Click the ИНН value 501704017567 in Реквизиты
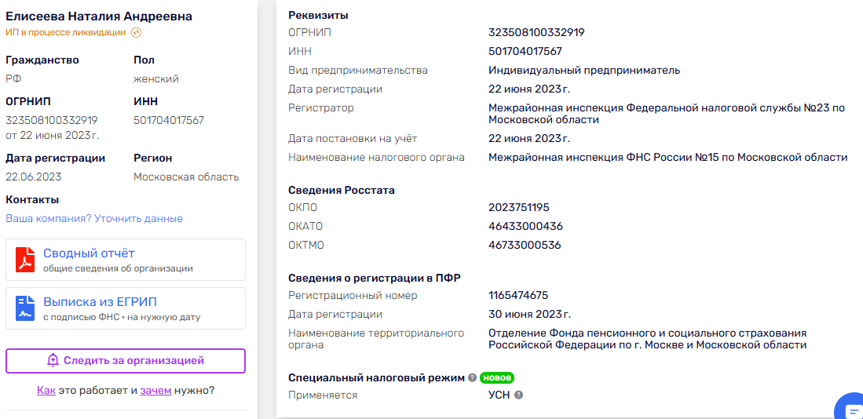863x419 pixels. (x=525, y=51)
